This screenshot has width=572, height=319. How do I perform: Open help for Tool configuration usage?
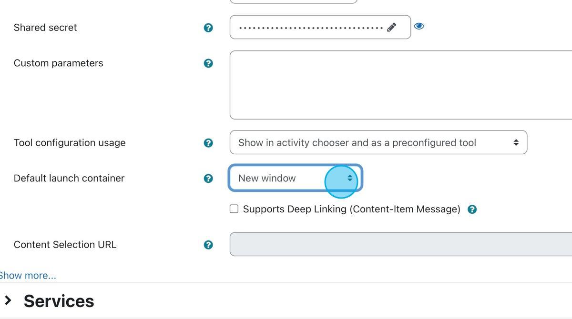(208, 142)
